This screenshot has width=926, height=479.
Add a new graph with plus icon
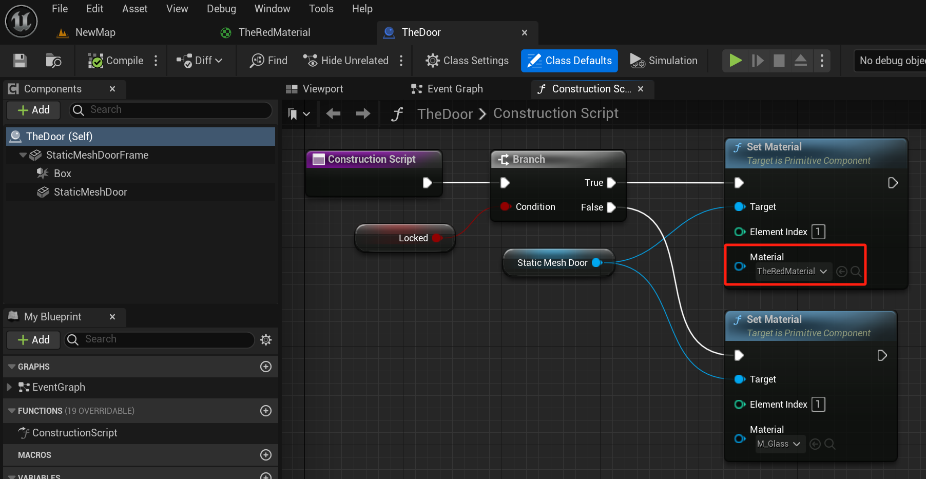point(266,367)
